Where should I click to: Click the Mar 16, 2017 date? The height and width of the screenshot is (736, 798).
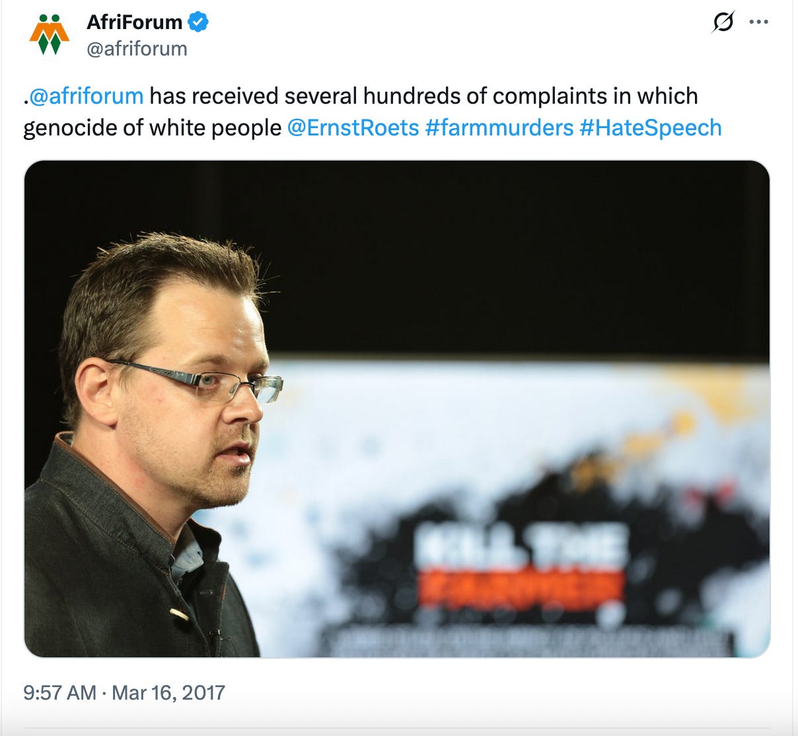pyautogui.click(x=168, y=692)
